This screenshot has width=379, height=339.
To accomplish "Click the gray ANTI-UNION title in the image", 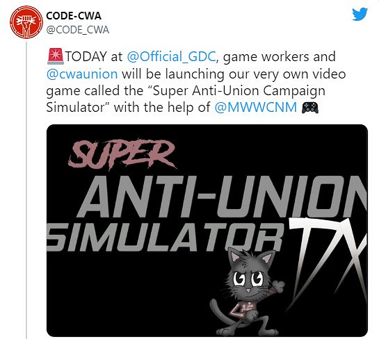I will 223,196.
